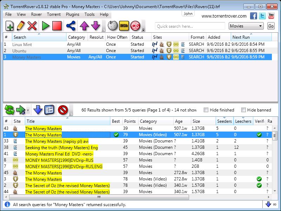Edit the selected rover with pencil icon
The height and width of the screenshot is (211, 281).
click(x=21, y=26)
